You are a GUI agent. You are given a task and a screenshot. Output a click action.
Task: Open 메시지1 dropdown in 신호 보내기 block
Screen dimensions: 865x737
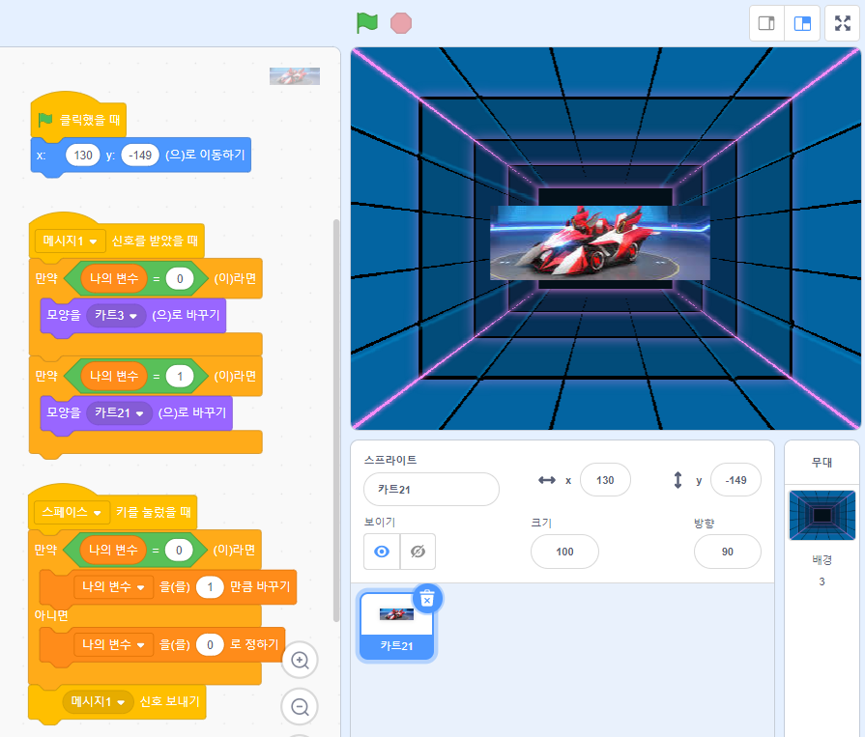pos(98,701)
